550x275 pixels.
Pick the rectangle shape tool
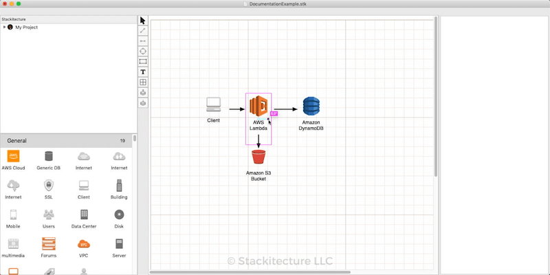[x=143, y=61]
